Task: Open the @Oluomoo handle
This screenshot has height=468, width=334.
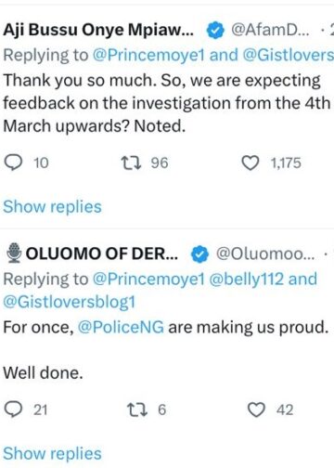Action: [x=265, y=253]
